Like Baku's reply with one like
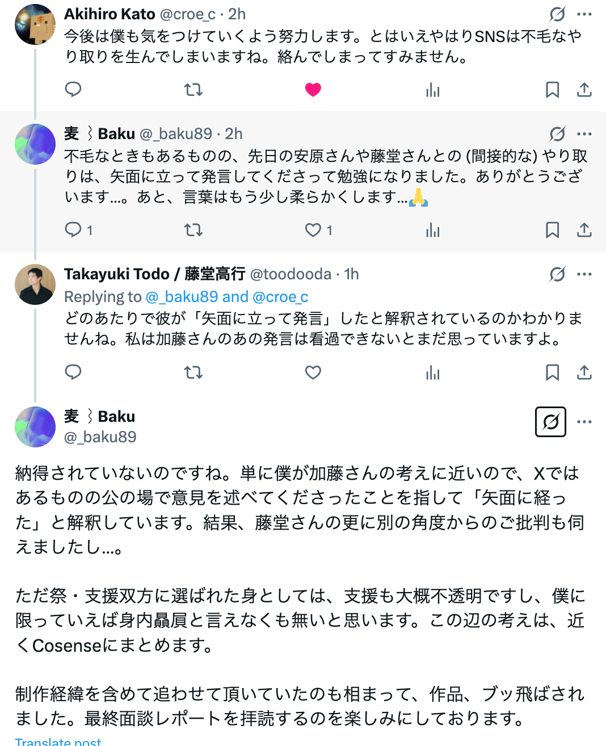 [x=313, y=230]
